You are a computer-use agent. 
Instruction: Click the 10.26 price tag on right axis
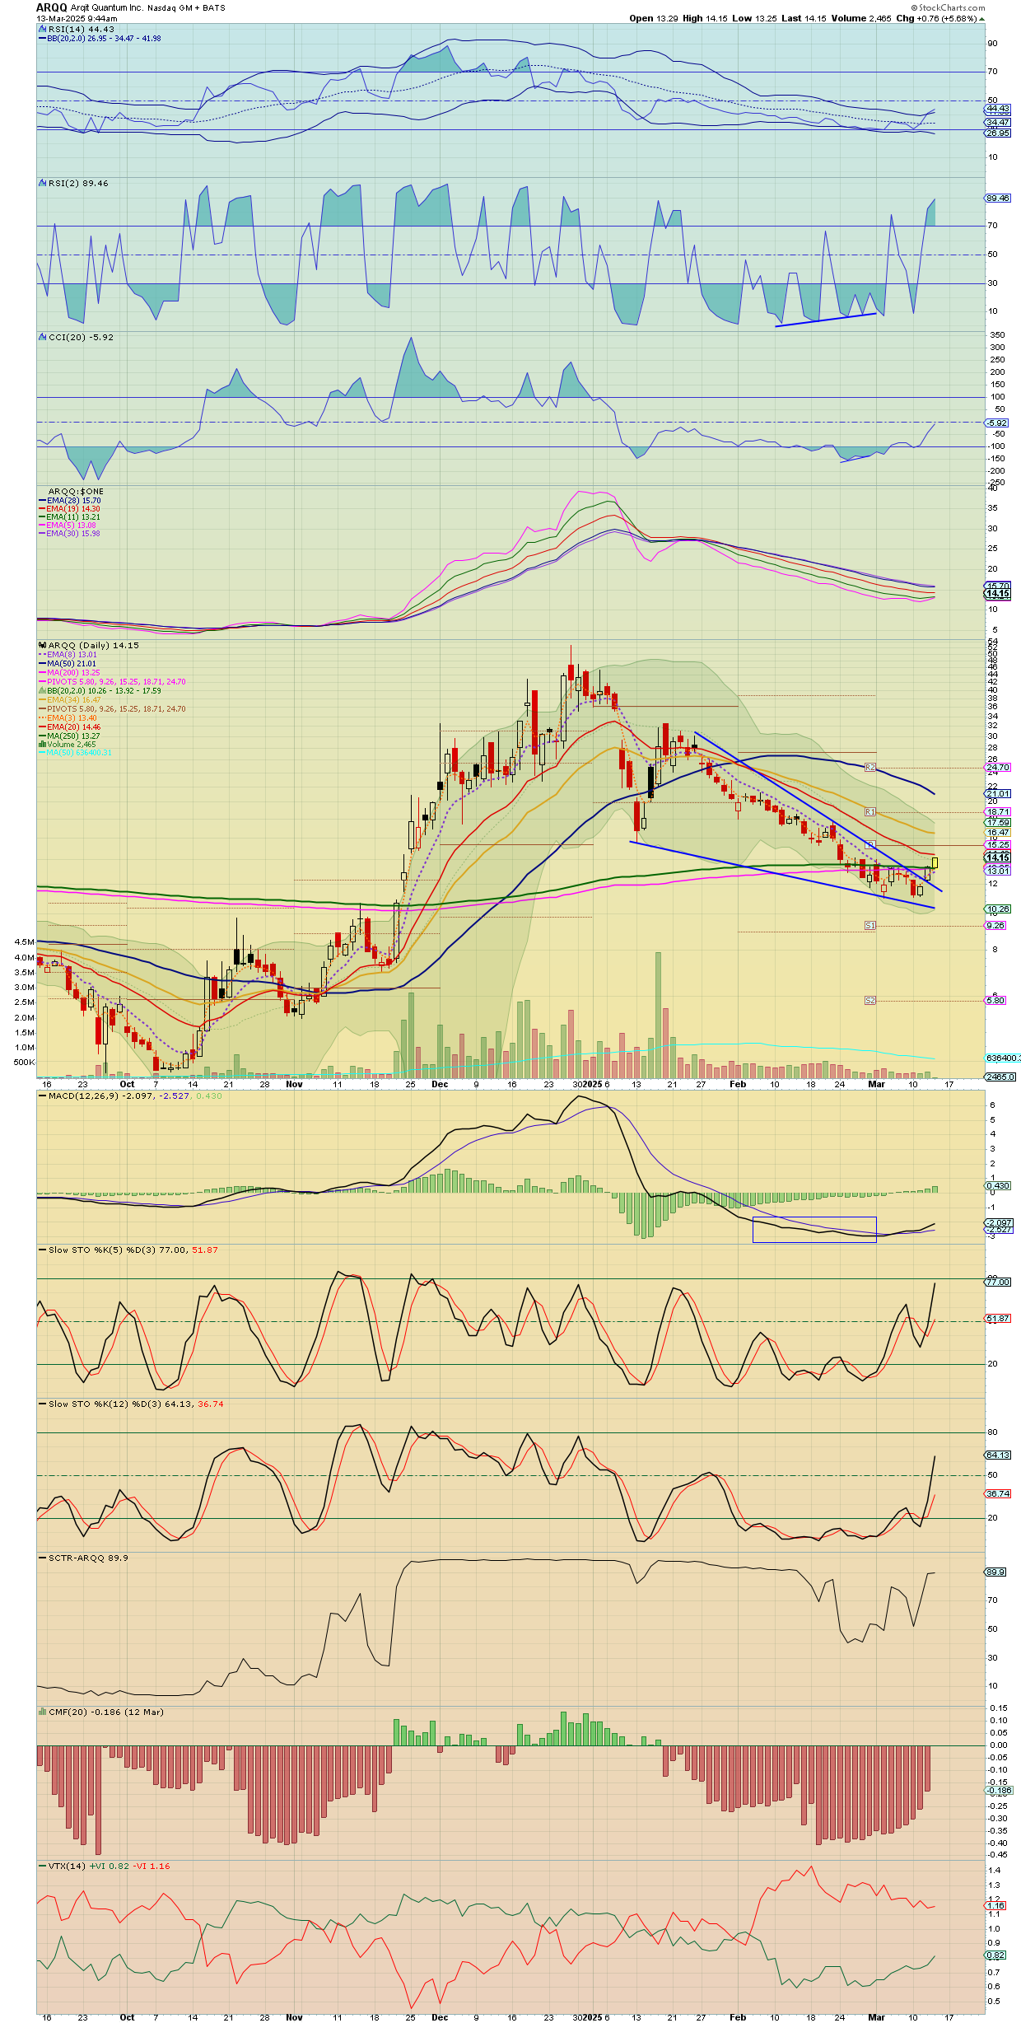pos(997,909)
